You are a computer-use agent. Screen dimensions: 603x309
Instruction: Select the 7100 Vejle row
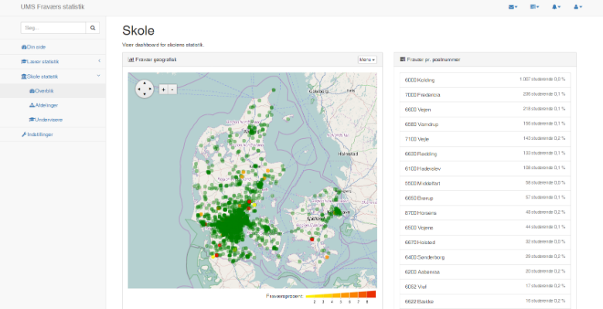pos(485,139)
